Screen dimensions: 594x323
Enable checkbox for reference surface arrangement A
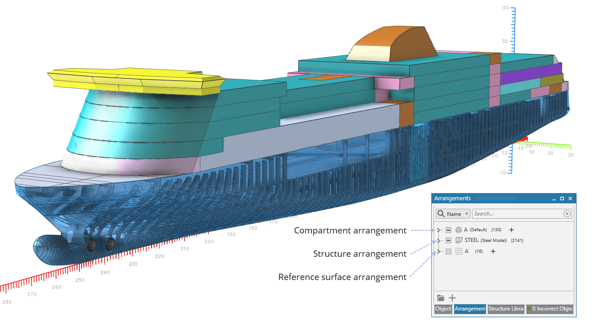pyautogui.click(x=448, y=251)
